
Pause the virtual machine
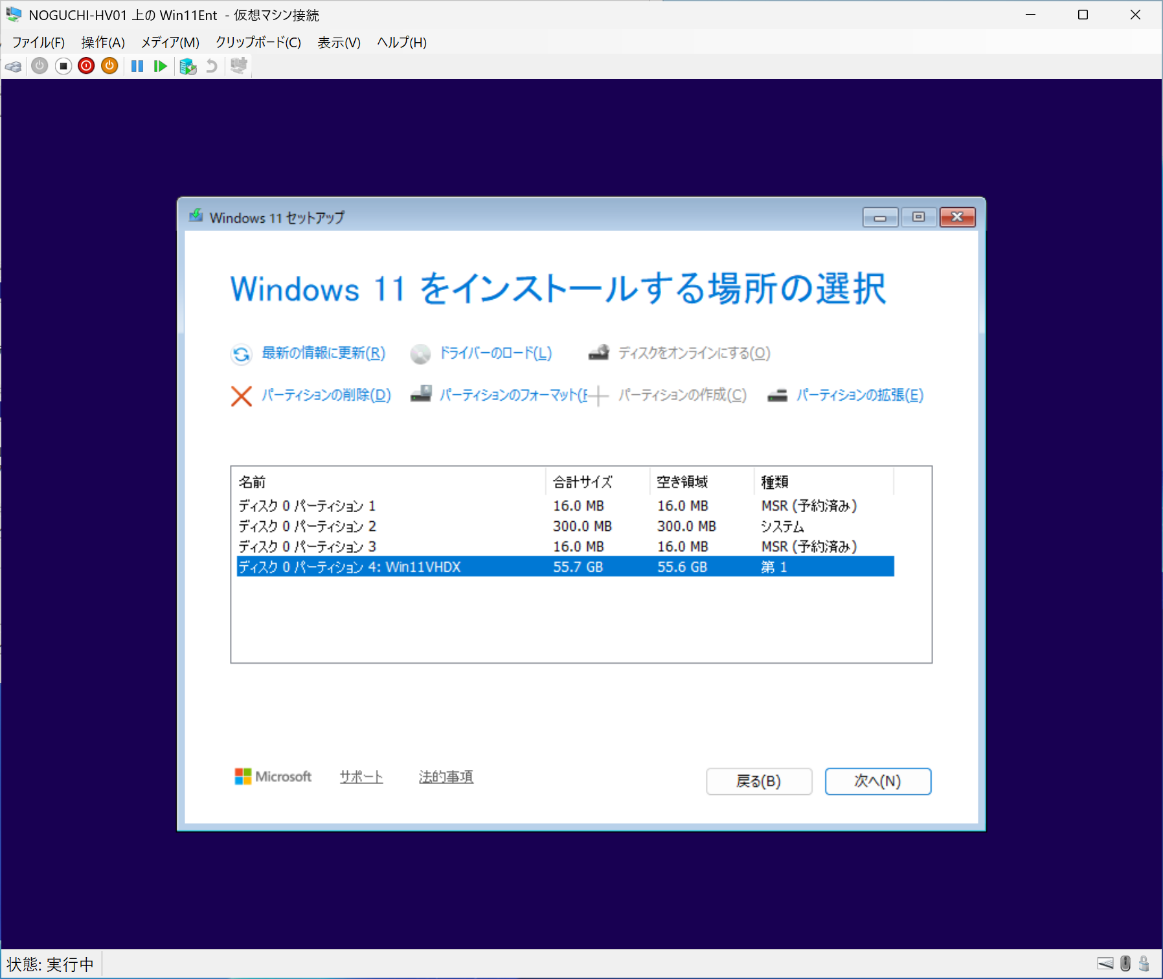pos(137,66)
